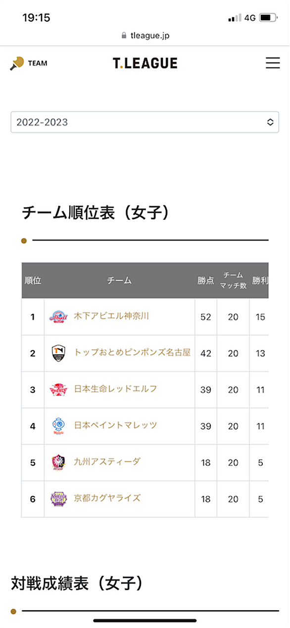Open the 2022-2023 season dropdown
Screen dimensions: 290x628
145,122
